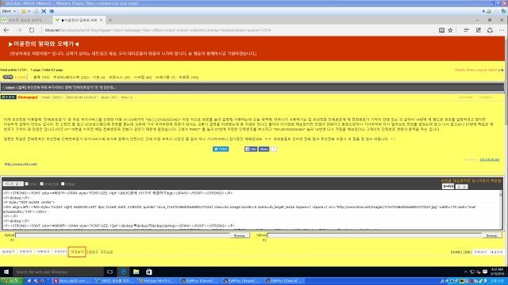The height and width of the screenshot is (285, 508).
Task: Click the IP address link on the right
Action: tap(489, 160)
